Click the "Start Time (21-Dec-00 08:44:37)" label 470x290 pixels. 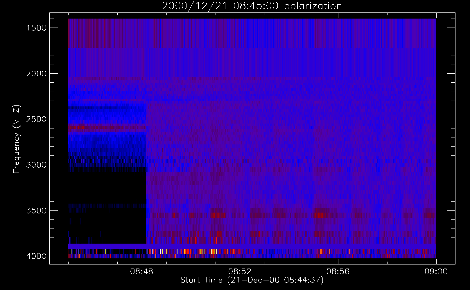tap(252, 280)
